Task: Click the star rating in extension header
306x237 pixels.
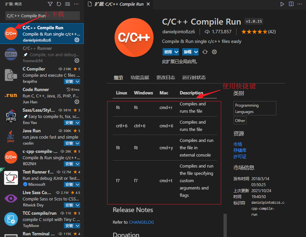Action: pyautogui.click(x=254, y=32)
